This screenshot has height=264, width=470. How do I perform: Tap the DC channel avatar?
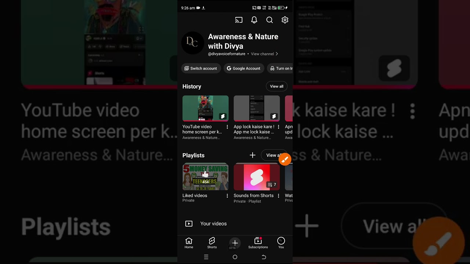(192, 43)
